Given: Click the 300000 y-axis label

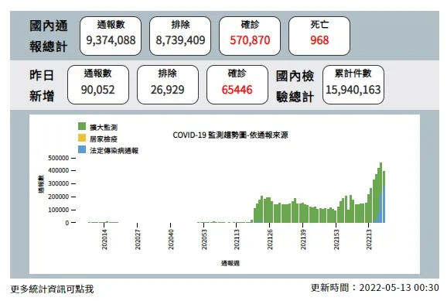Looking at the screenshot, I should tap(59, 183).
